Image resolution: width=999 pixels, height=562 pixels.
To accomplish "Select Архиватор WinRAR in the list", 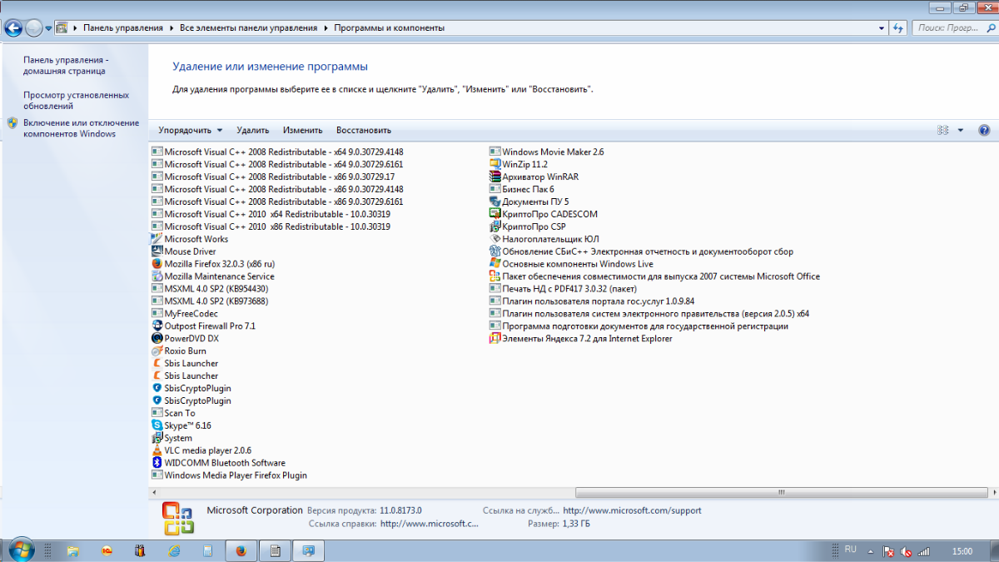I will (x=539, y=177).
